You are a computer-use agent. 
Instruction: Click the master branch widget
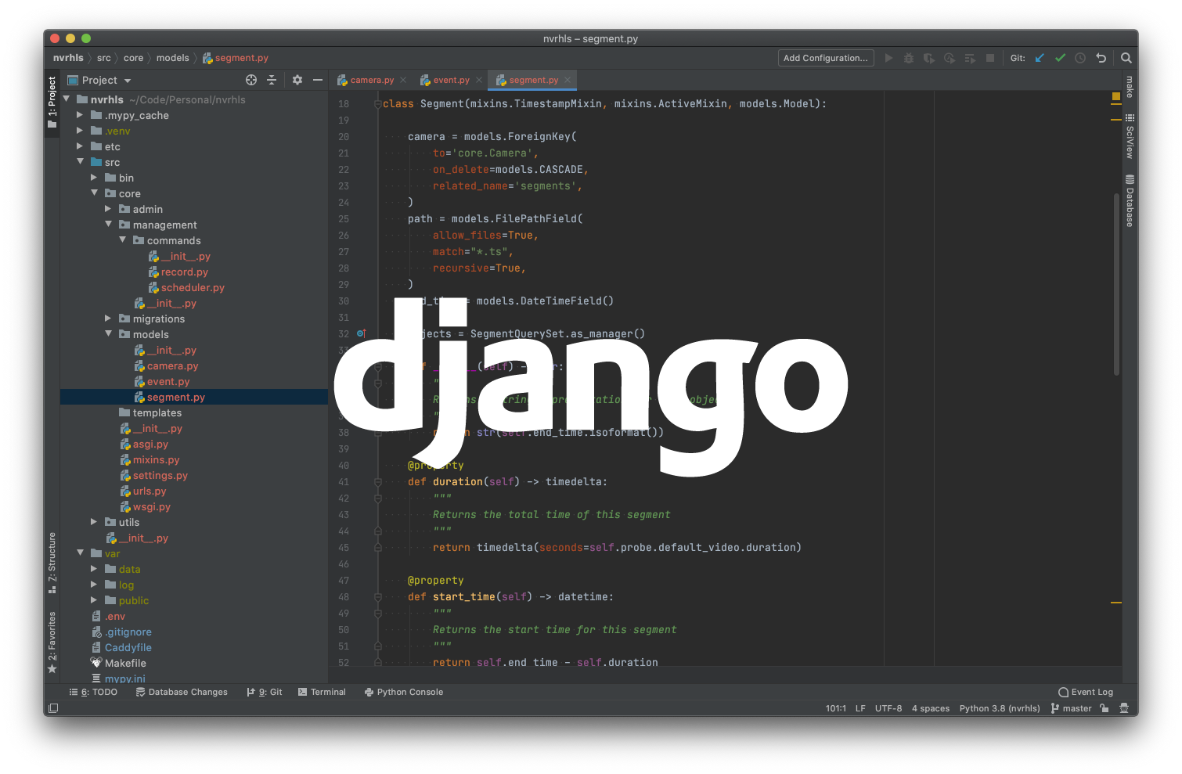(x=1072, y=708)
